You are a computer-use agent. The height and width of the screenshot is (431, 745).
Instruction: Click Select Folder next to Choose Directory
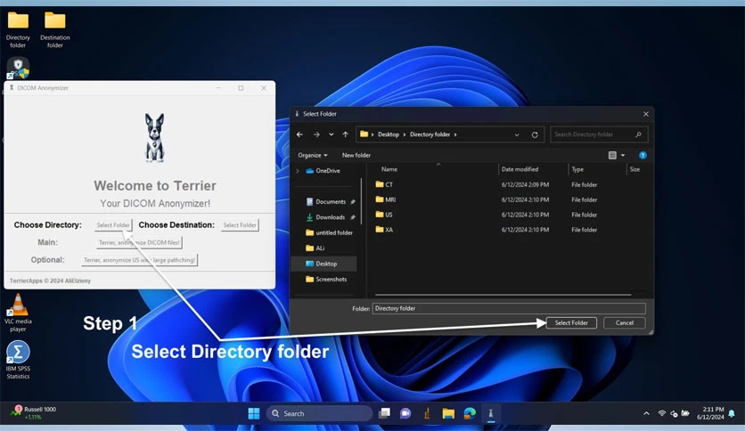click(113, 225)
